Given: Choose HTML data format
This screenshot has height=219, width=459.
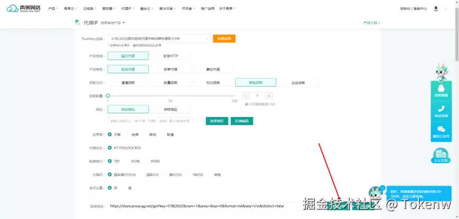Looking at the screenshot, I should point(147,161).
